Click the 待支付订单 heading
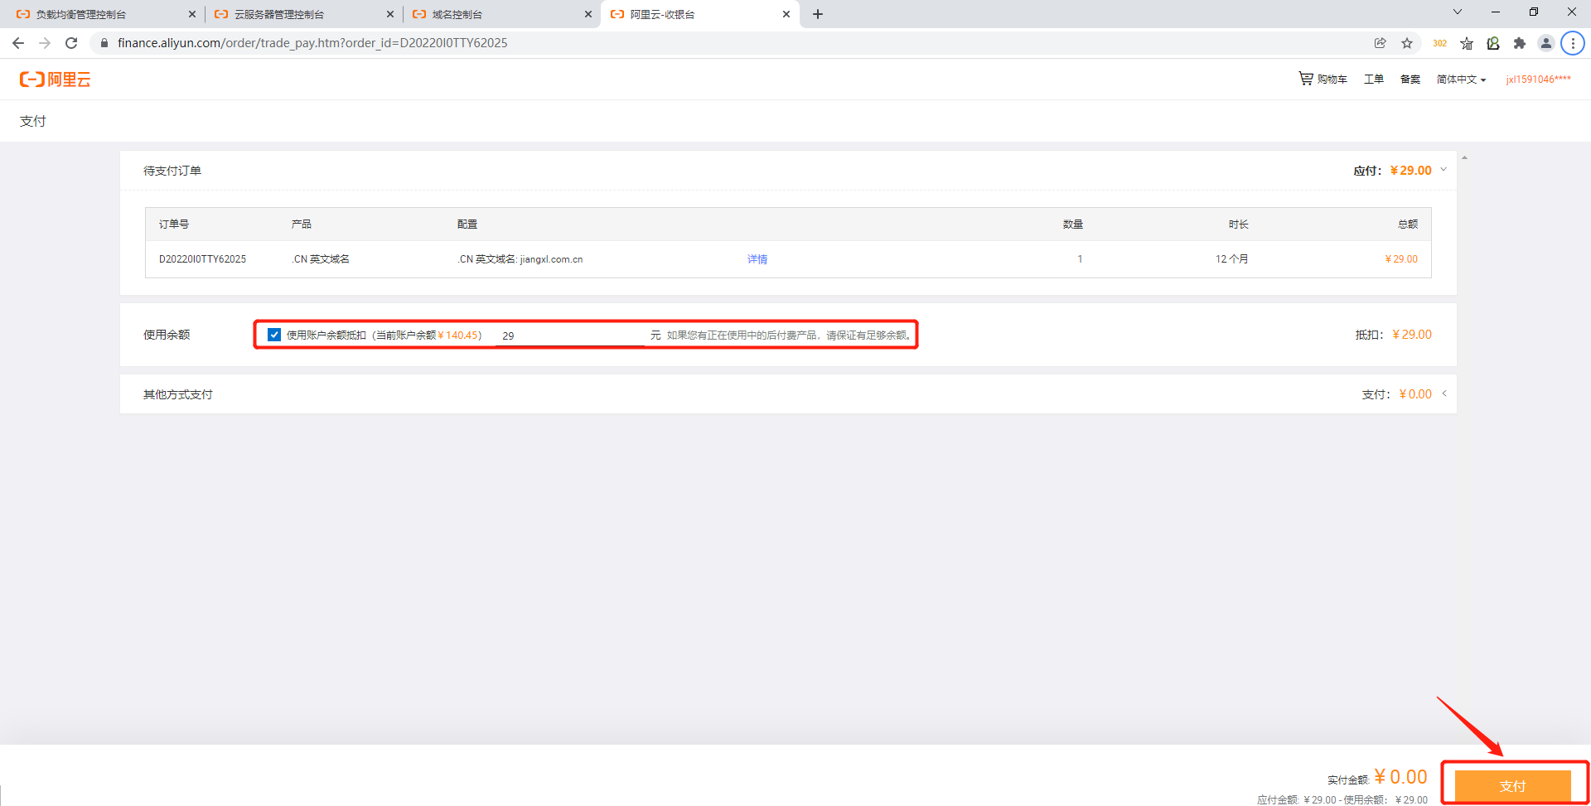This screenshot has height=806, width=1591. tap(172, 171)
